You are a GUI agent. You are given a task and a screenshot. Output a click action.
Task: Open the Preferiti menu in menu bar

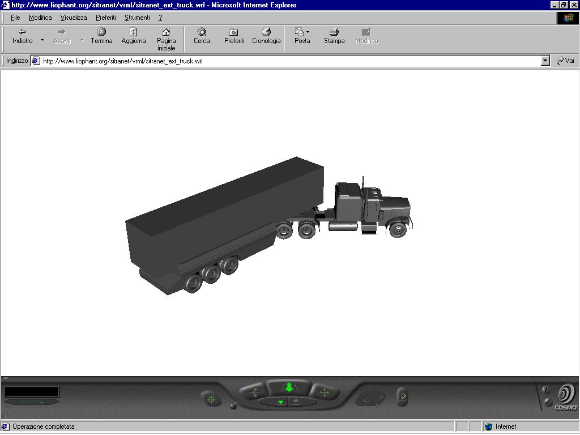click(x=106, y=18)
